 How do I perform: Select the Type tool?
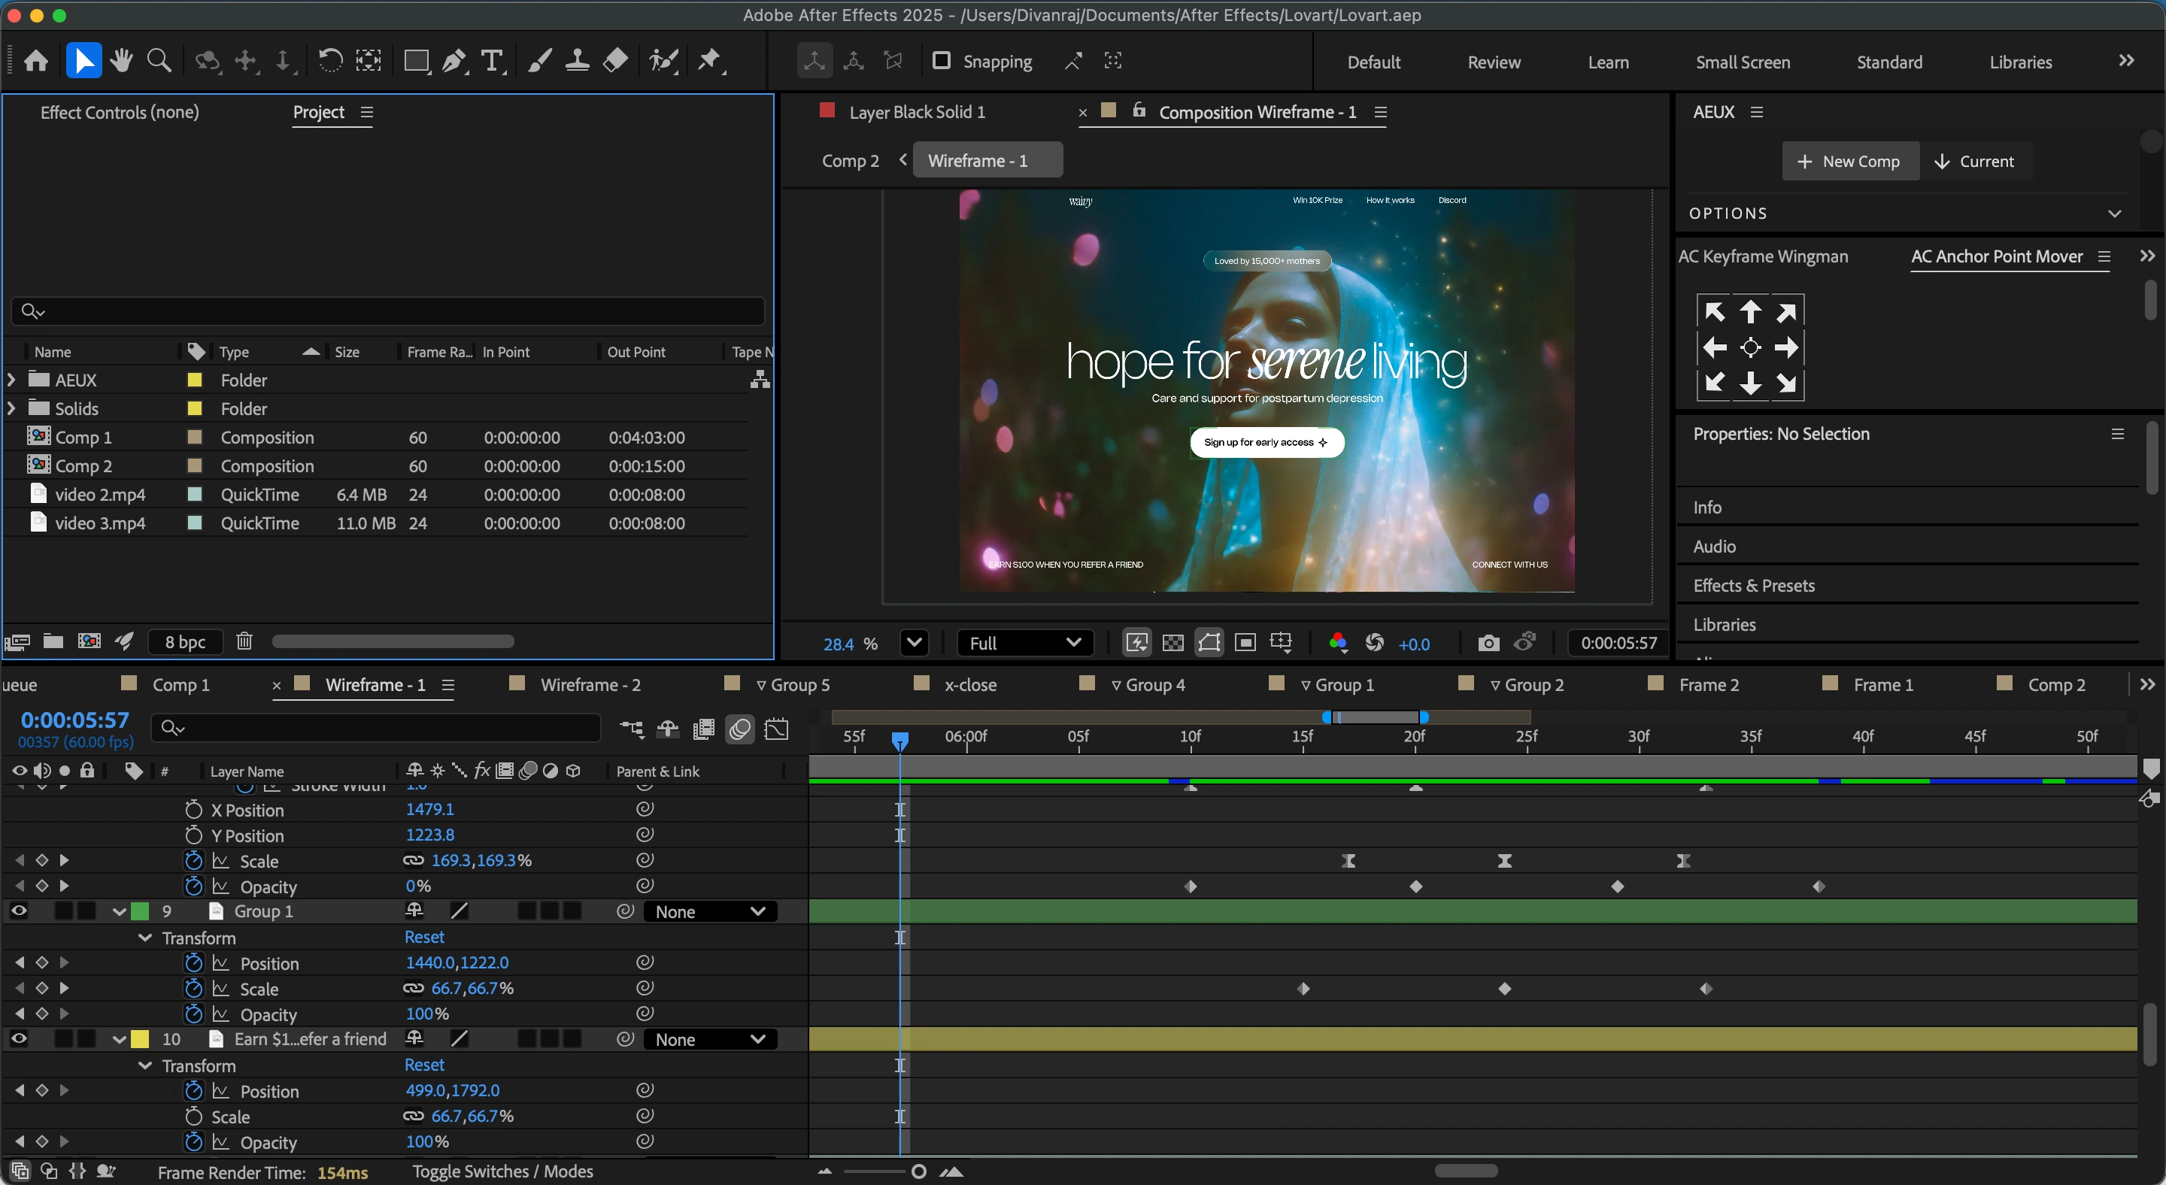(x=492, y=62)
